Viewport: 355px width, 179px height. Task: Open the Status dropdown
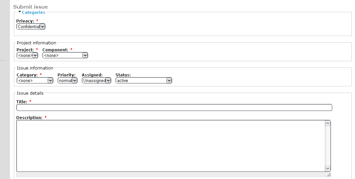pyautogui.click(x=144, y=80)
